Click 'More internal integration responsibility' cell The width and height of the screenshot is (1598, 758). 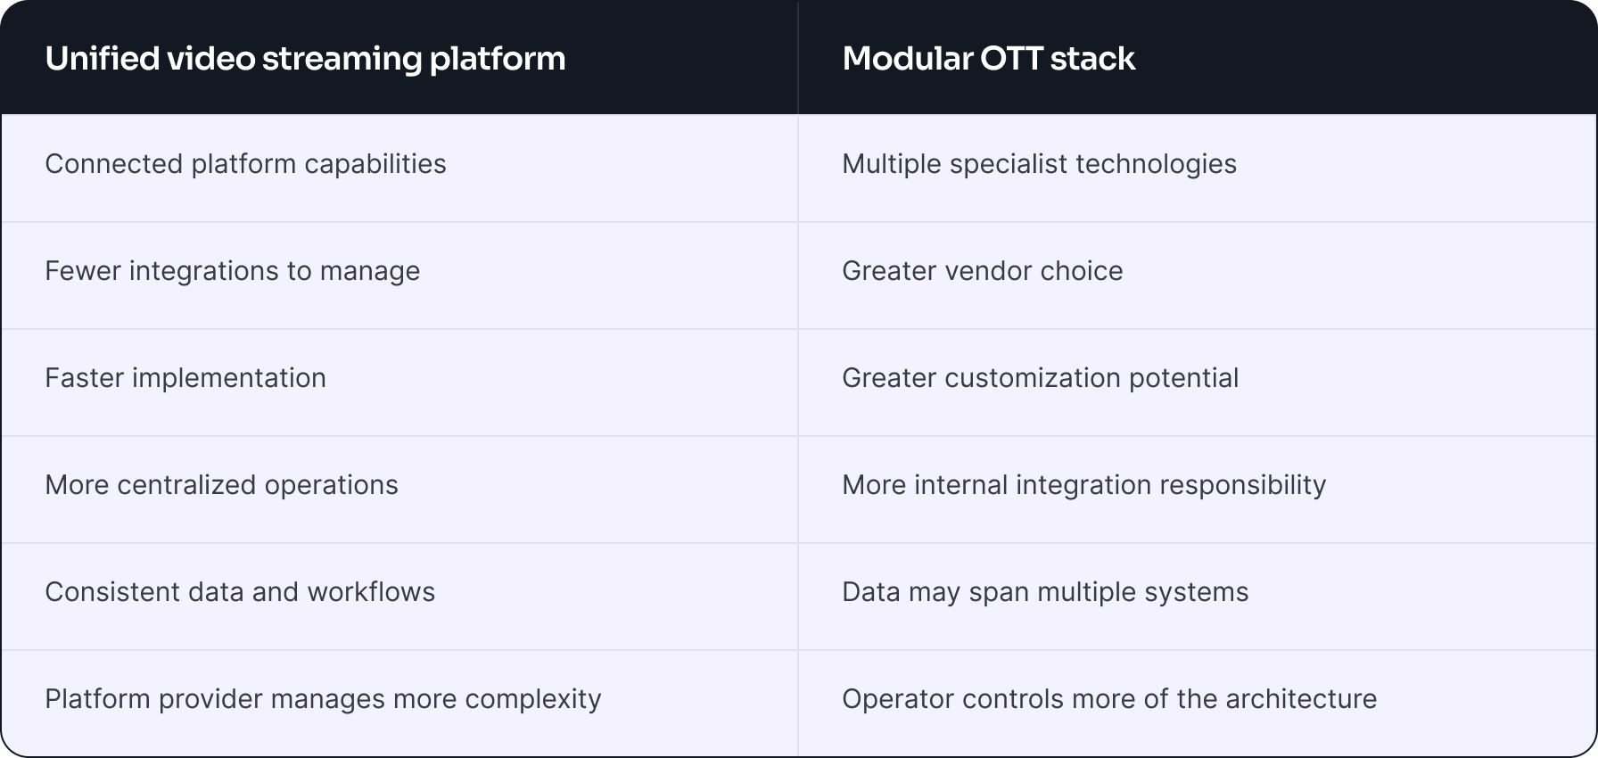(1198, 490)
